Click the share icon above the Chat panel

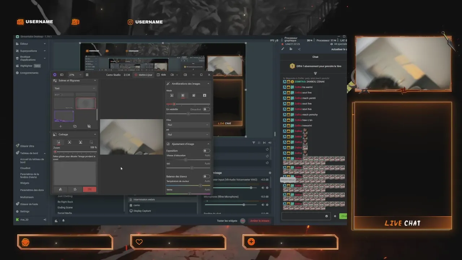299,49
